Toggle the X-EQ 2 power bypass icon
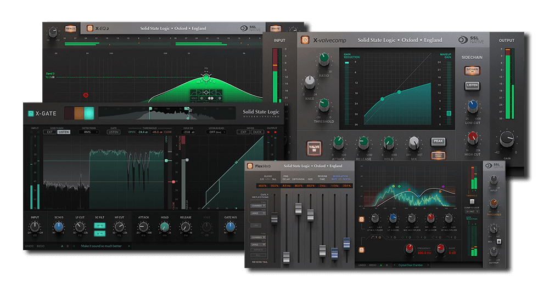 tap(90, 28)
